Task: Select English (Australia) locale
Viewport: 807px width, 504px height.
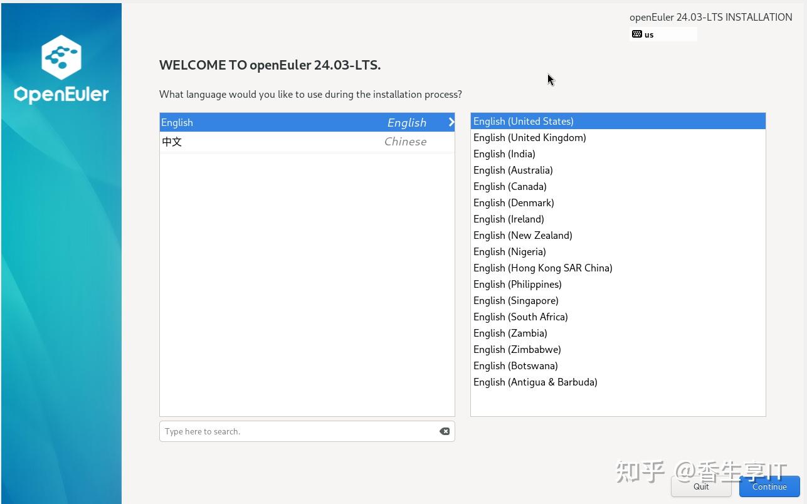Action: tap(513, 170)
